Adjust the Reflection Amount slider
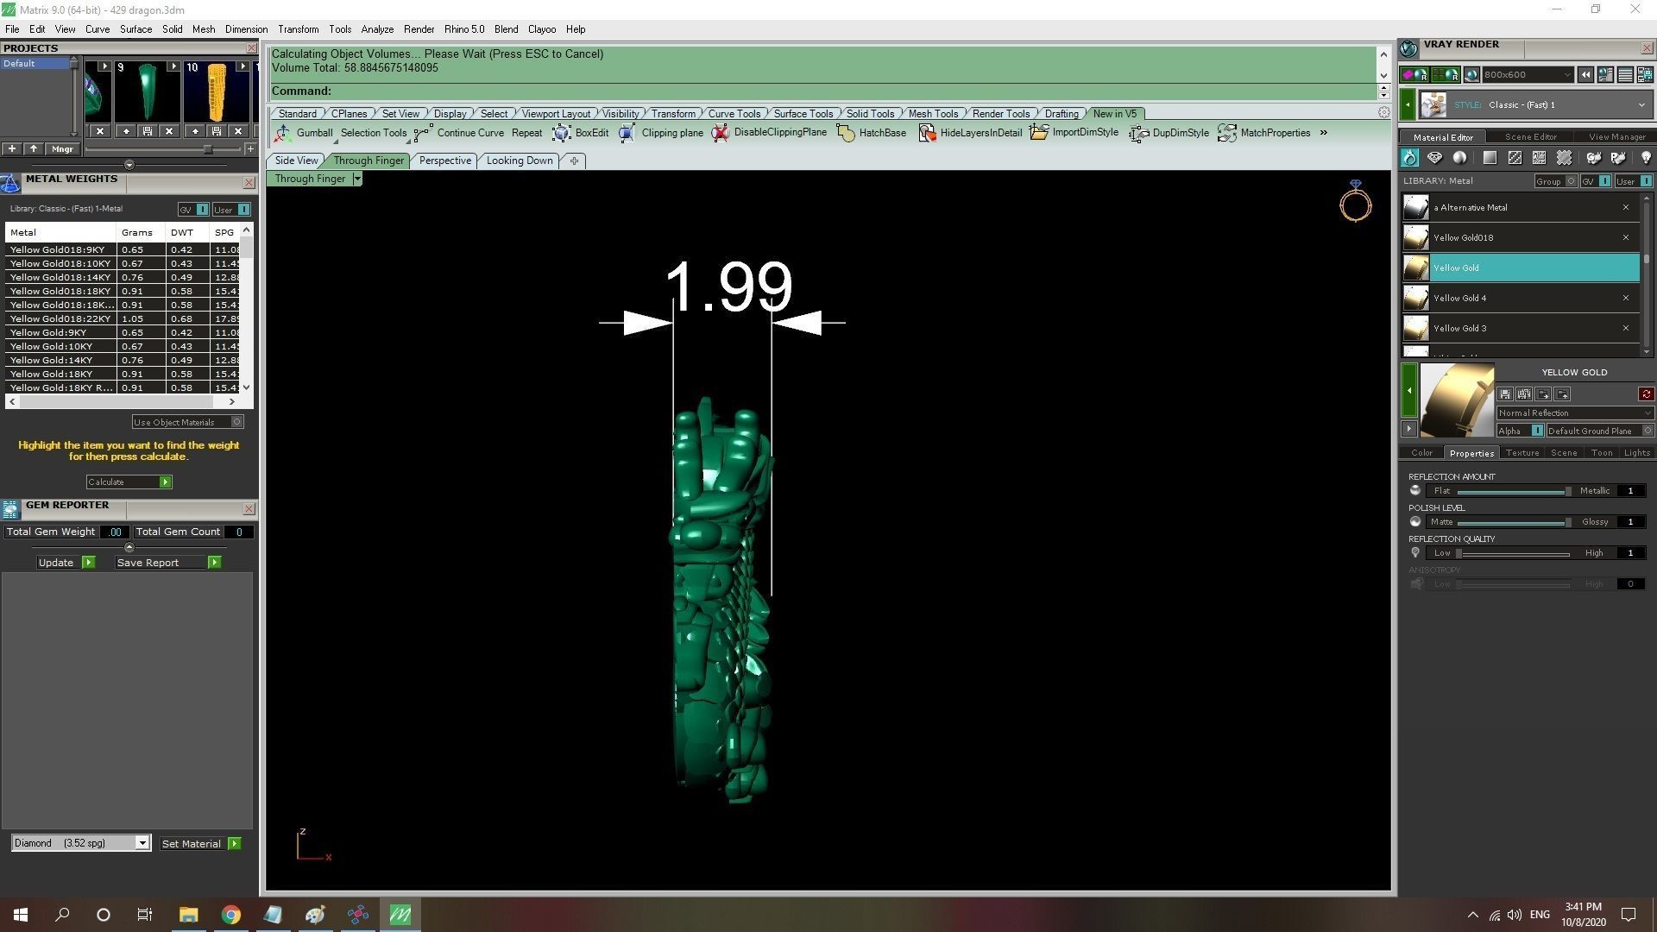Viewport: 1657px width, 932px height. 1567,491
